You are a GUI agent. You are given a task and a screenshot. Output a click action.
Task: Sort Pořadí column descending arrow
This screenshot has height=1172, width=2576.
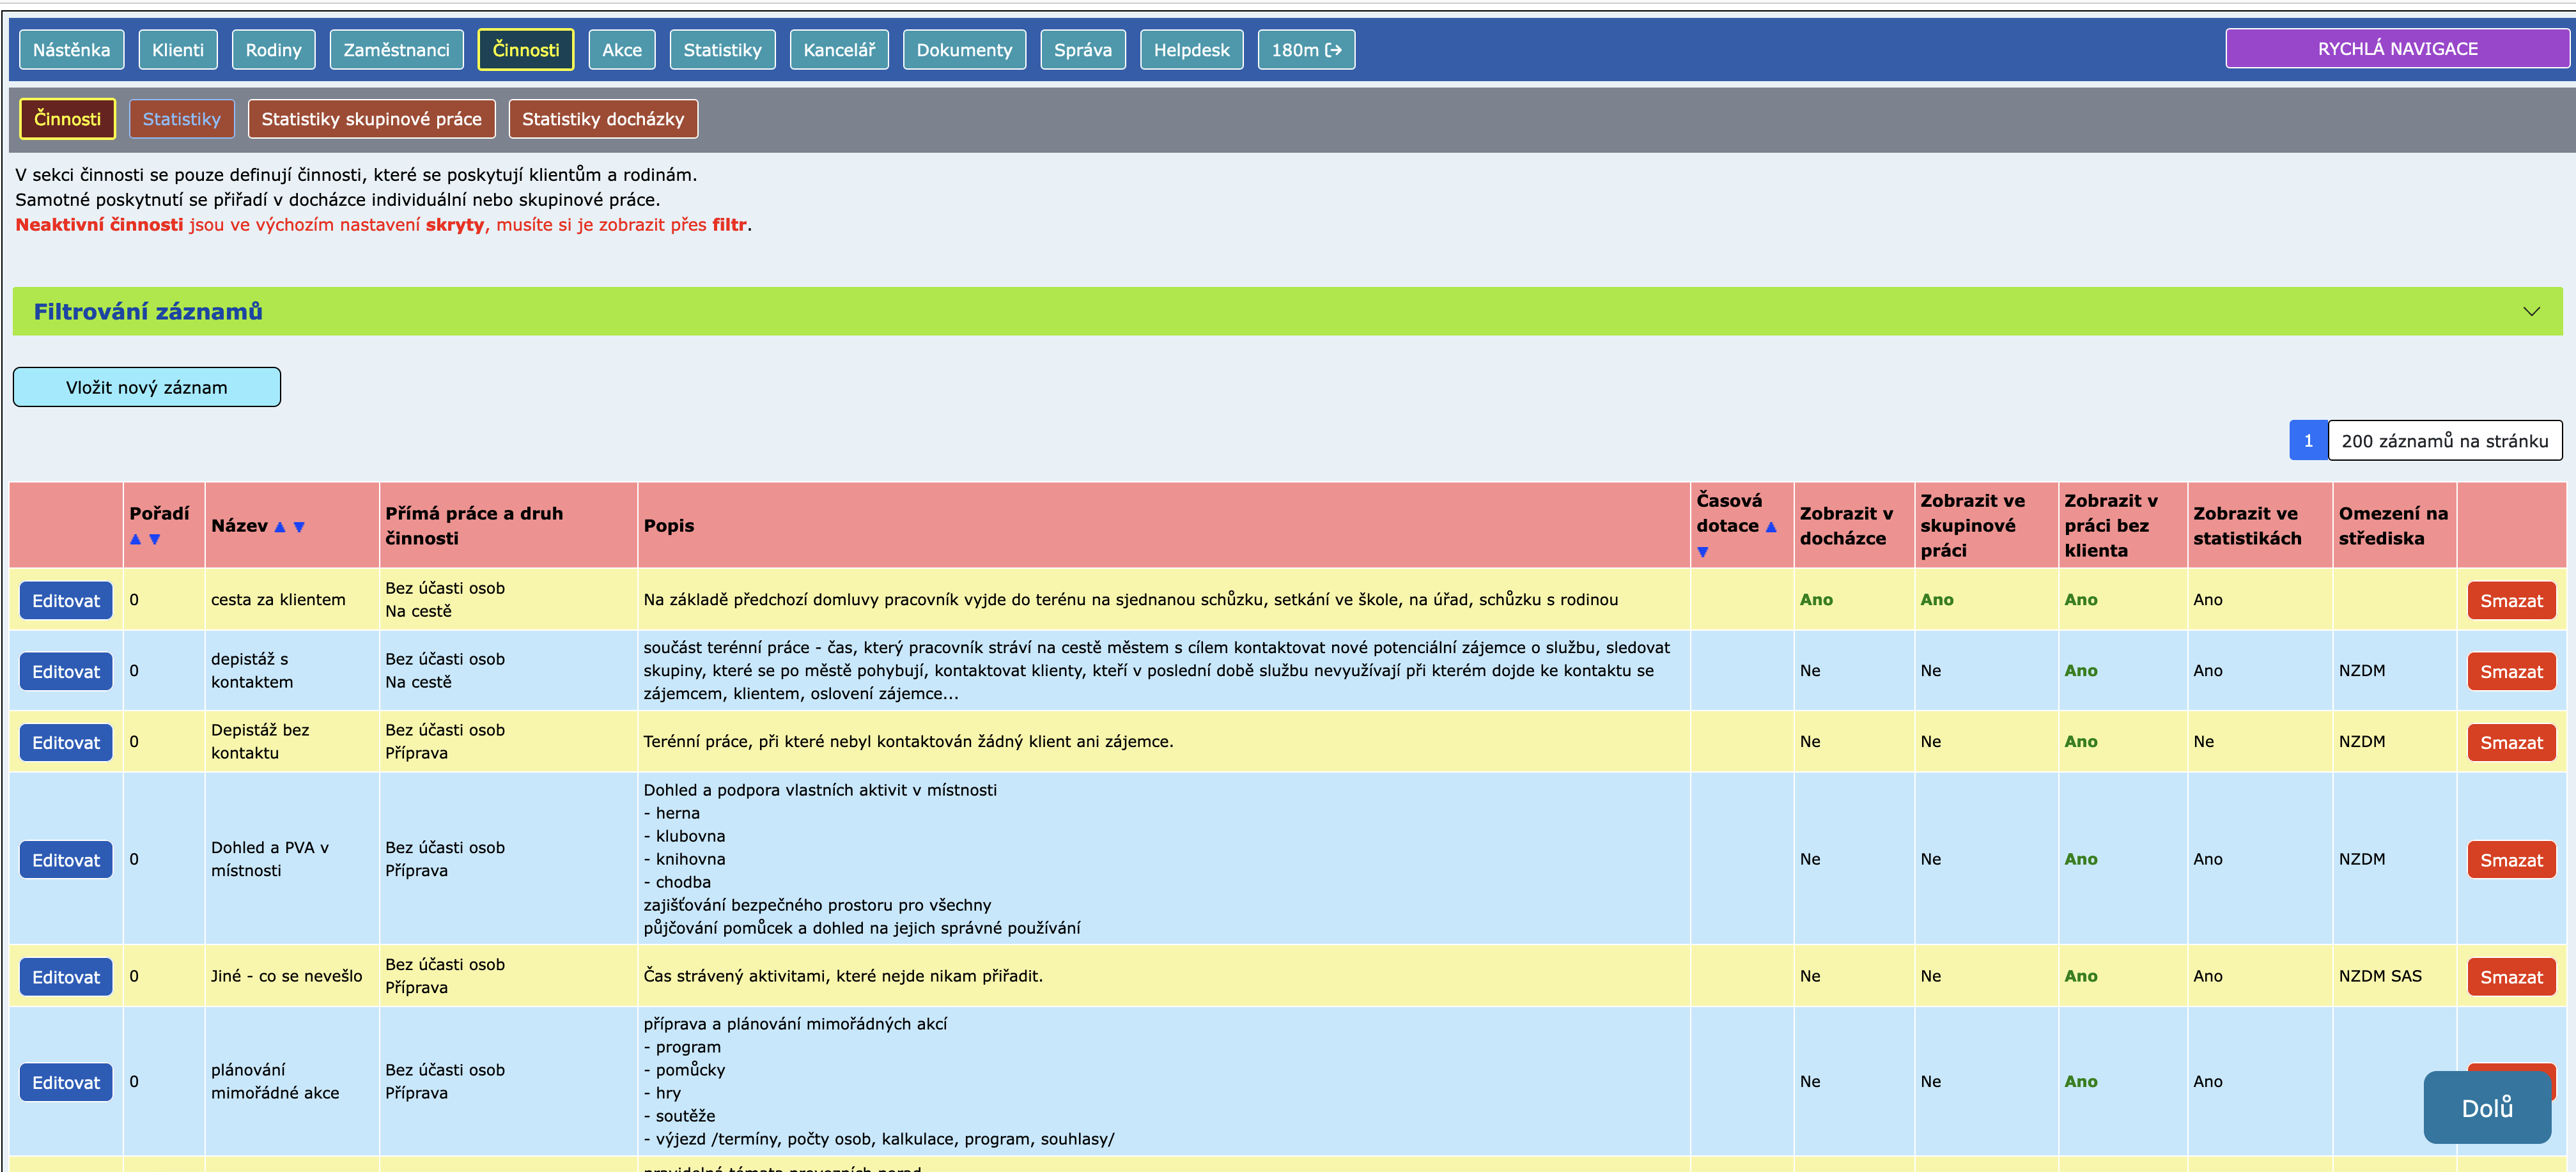pos(155,539)
